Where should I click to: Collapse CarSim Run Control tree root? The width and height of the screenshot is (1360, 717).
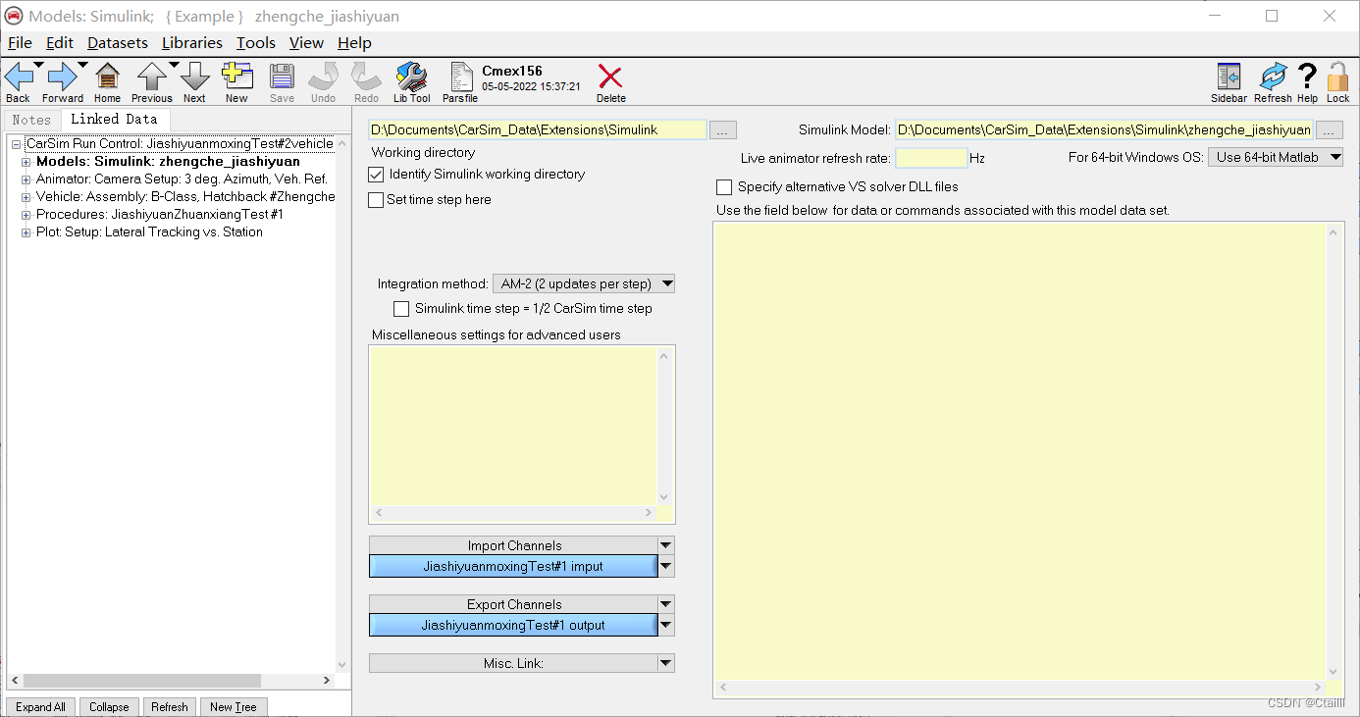pos(17,144)
